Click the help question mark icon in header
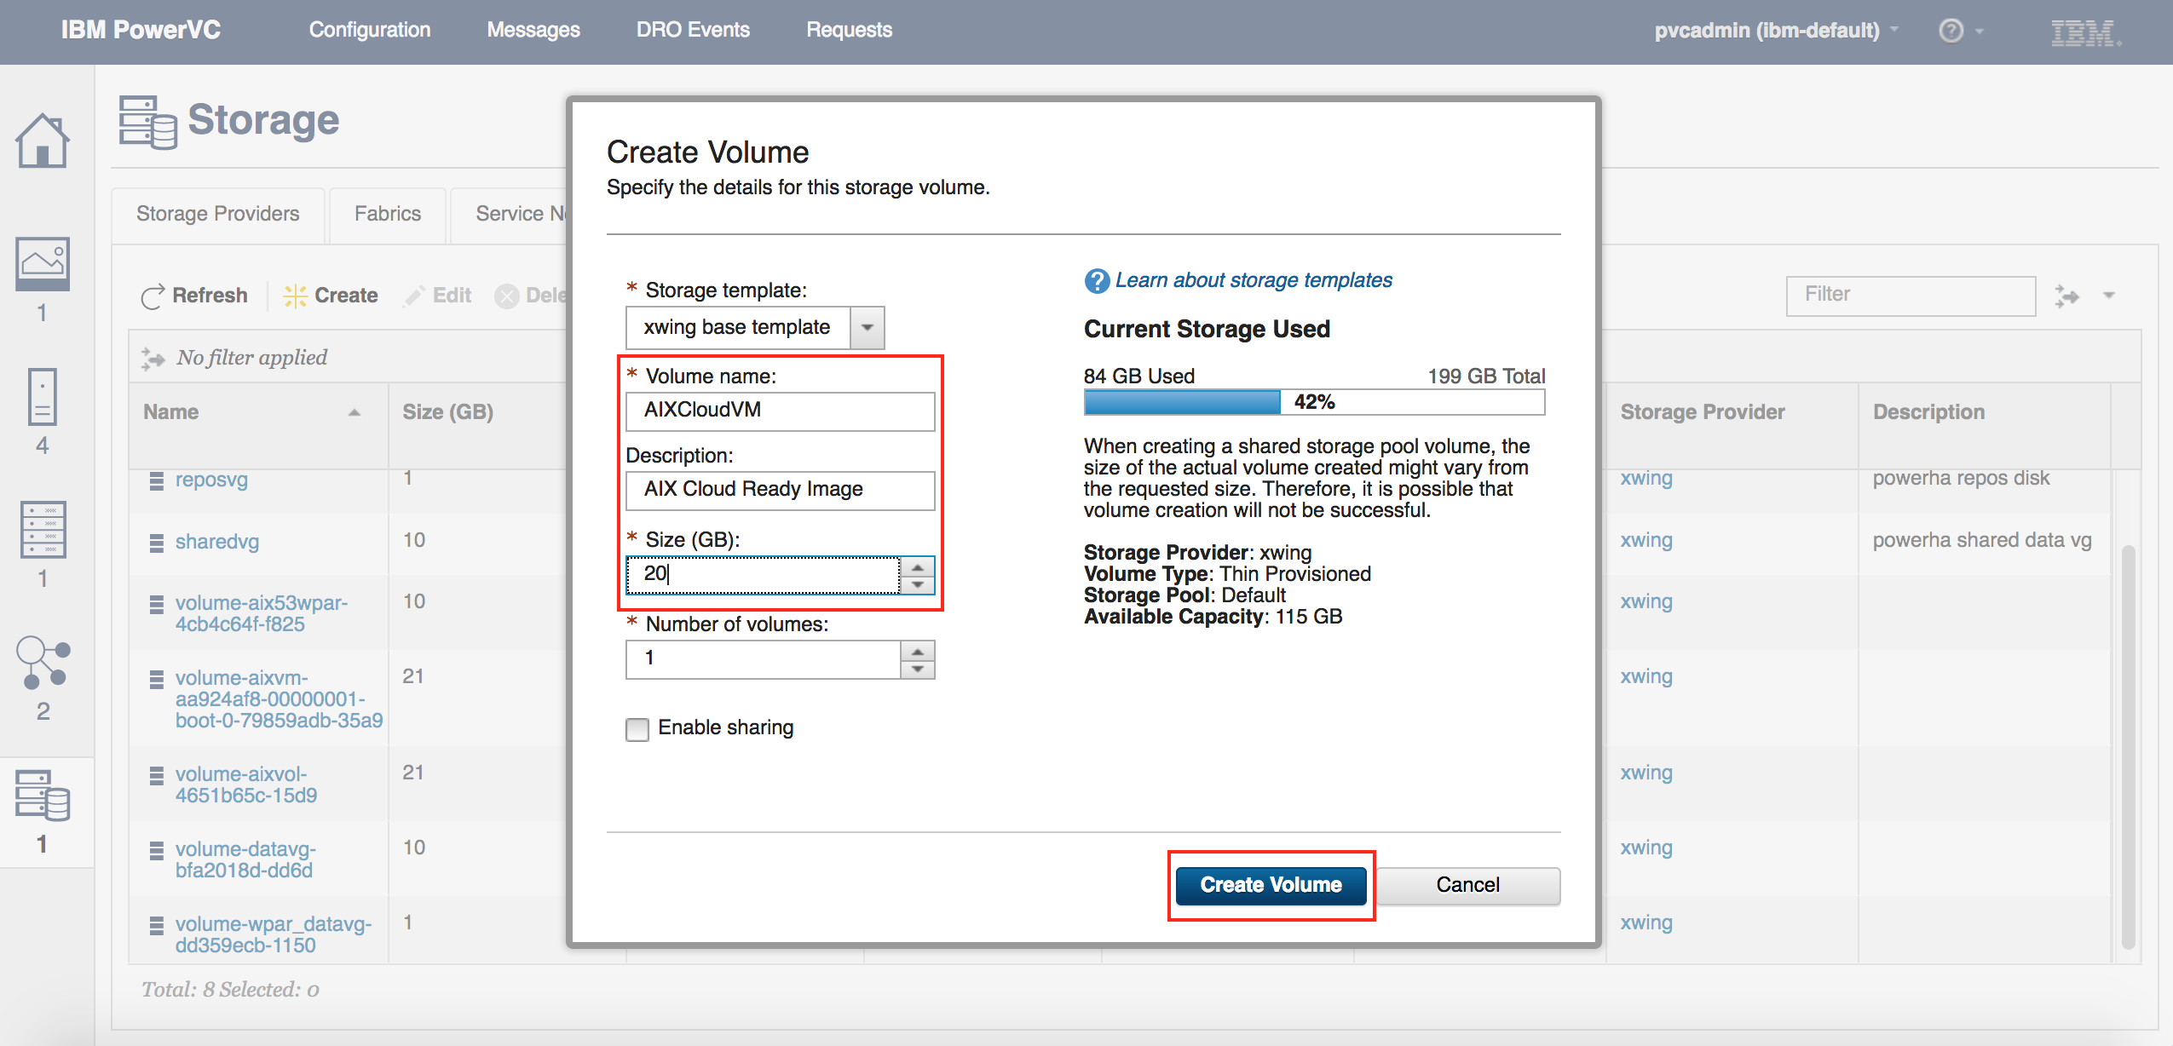 (x=1951, y=31)
